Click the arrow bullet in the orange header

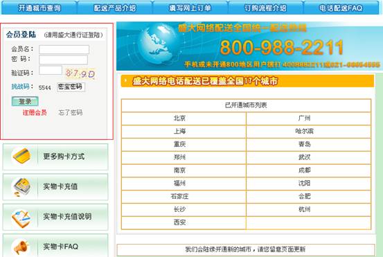(x=125, y=80)
